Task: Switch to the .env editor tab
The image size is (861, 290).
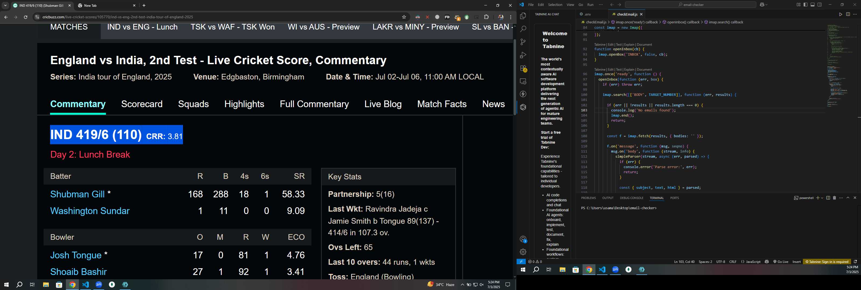Action: [588, 14]
